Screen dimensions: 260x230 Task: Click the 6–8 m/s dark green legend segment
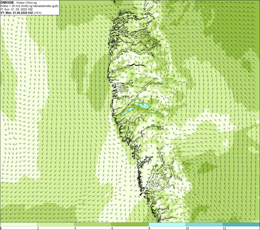tap(130, 224)
